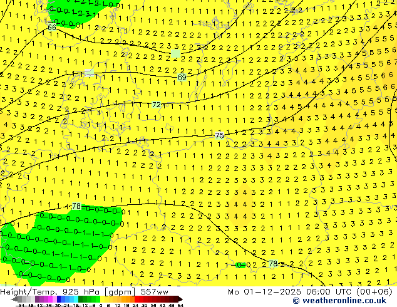This screenshot has width=397, height=307.
Task: Click the bright red swatch in the color scale
Action: pyautogui.click(x=137, y=299)
